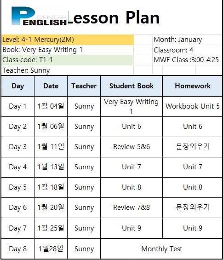Select the Teacher: Sunny info cell
The width and height of the screenshot is (223, 260).
(x=68, y=70)
